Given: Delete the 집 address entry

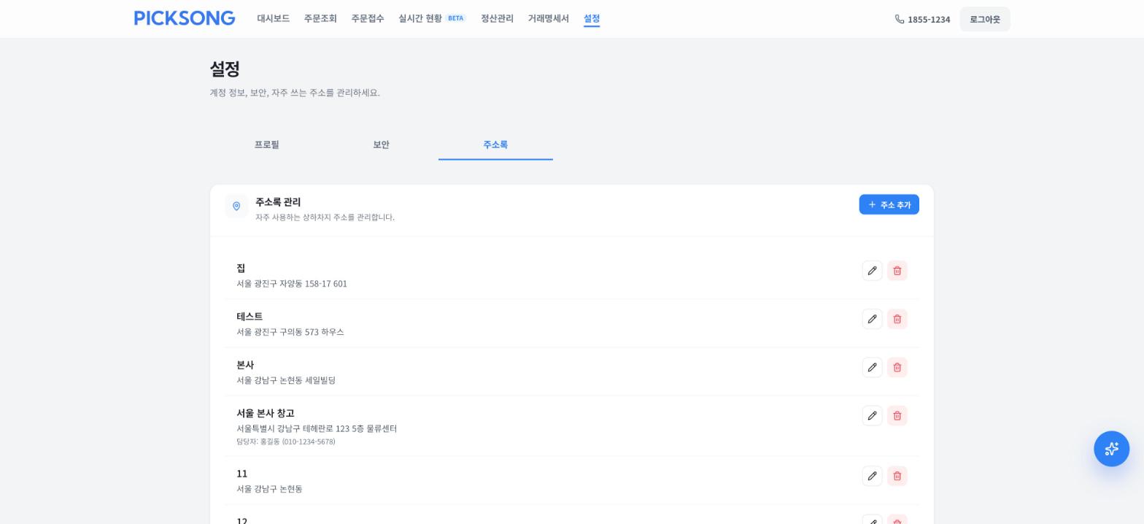Looking at the screenshot, I should pyautogui.click(x=897, y=271).
